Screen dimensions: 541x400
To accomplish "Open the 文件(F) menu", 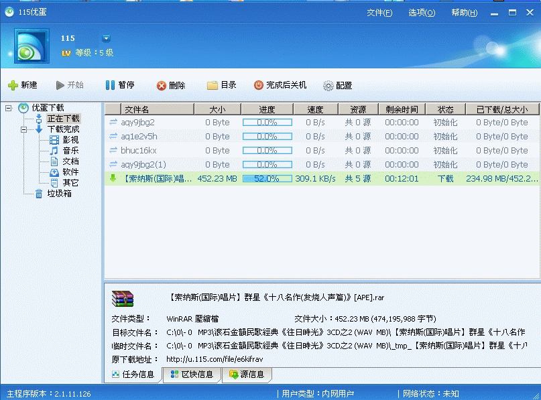I will (379, 13).
